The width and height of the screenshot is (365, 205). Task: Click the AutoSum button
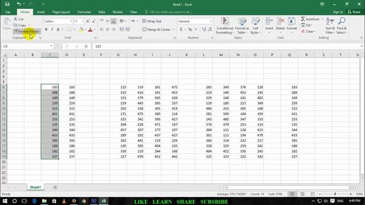[x=310, y=19]
